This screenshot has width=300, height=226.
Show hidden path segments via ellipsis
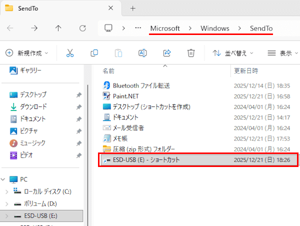point(138,28)
